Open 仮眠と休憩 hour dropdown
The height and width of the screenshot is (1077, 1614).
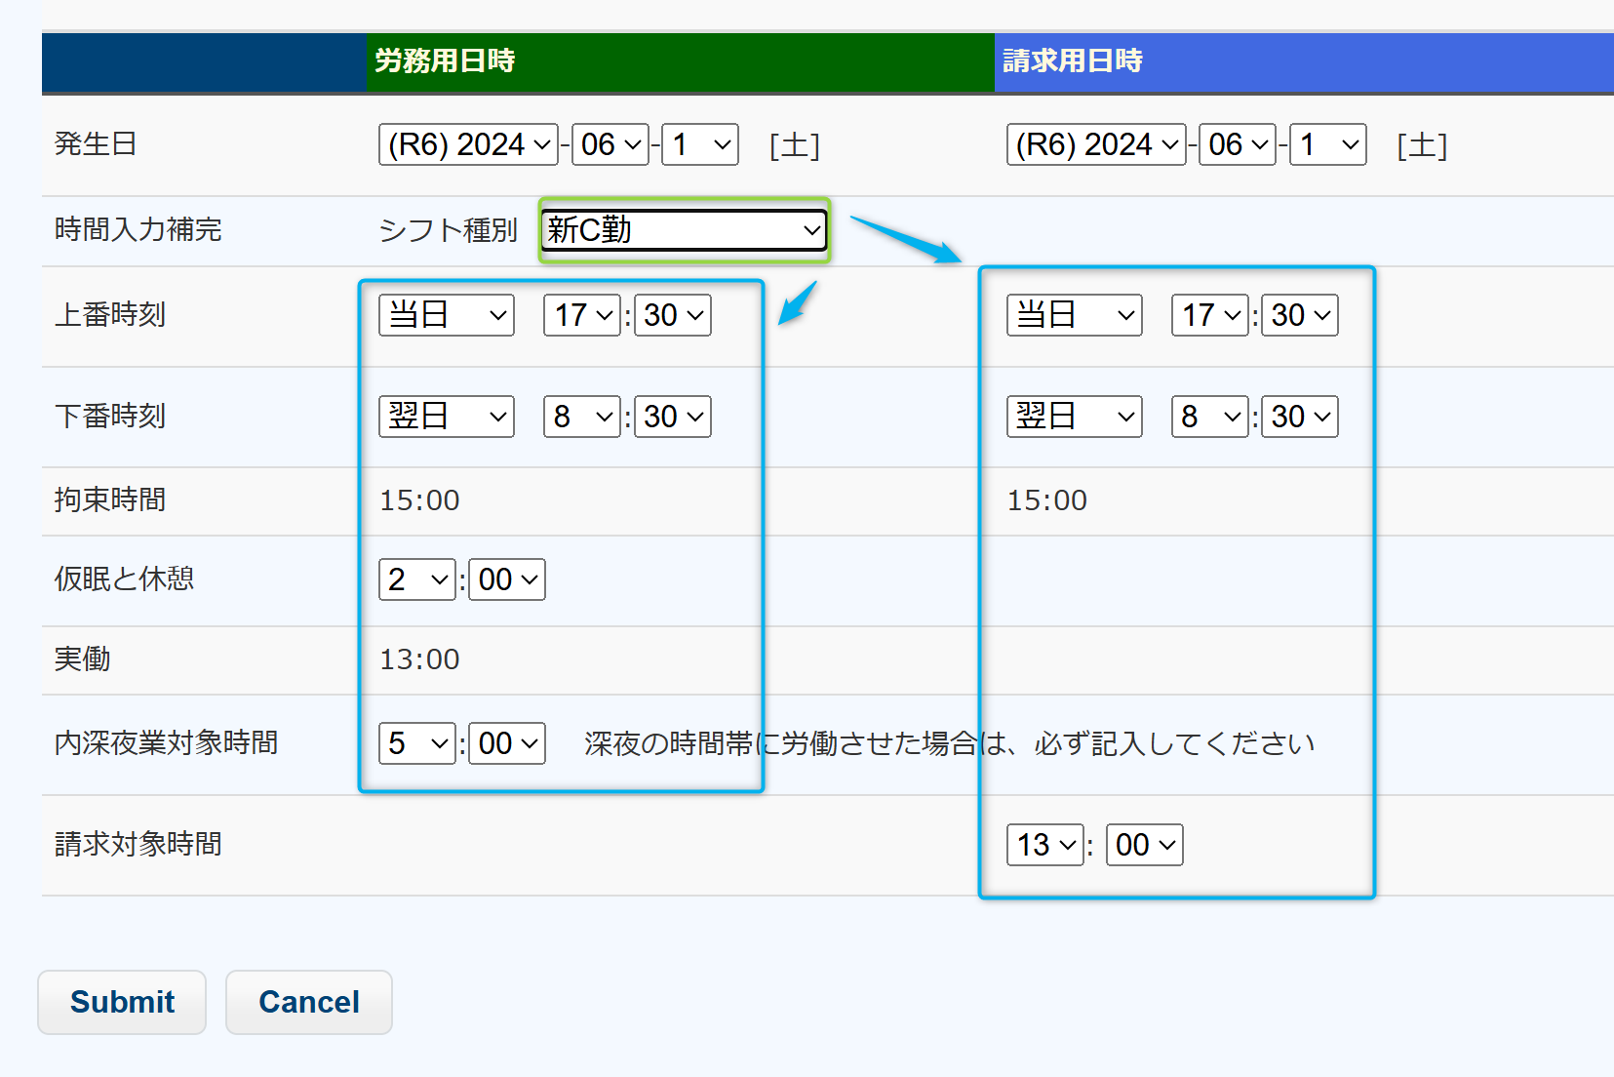[x=417, y=579]
